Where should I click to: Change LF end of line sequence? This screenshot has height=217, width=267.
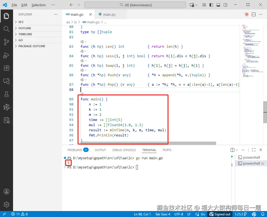point(189,214)
